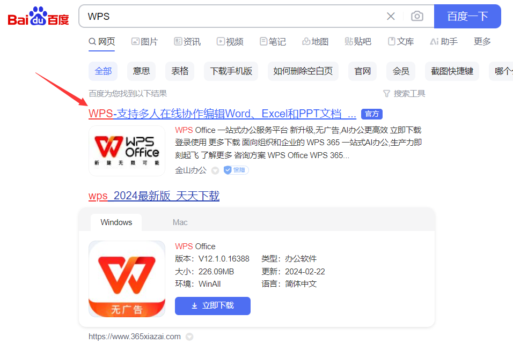513x351 pixels.
Task: Switch to the Mac download tab
Action: (x=180, y=222)
